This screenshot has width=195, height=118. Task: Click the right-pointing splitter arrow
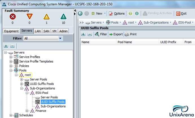click(x=75, y=14)
